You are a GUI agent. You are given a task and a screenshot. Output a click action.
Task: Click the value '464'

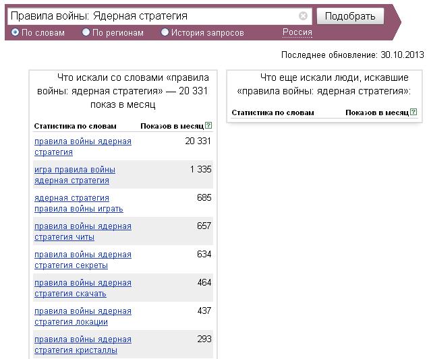click(204, 282)
